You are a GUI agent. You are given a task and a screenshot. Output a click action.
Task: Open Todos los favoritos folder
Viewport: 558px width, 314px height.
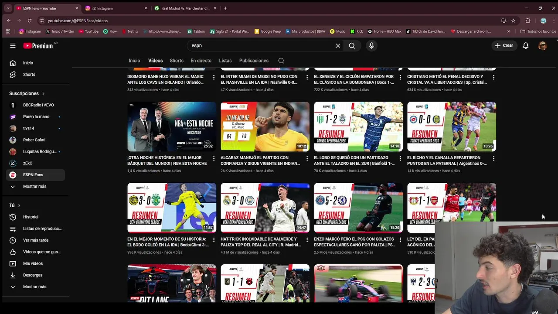(x=538, y=31)
